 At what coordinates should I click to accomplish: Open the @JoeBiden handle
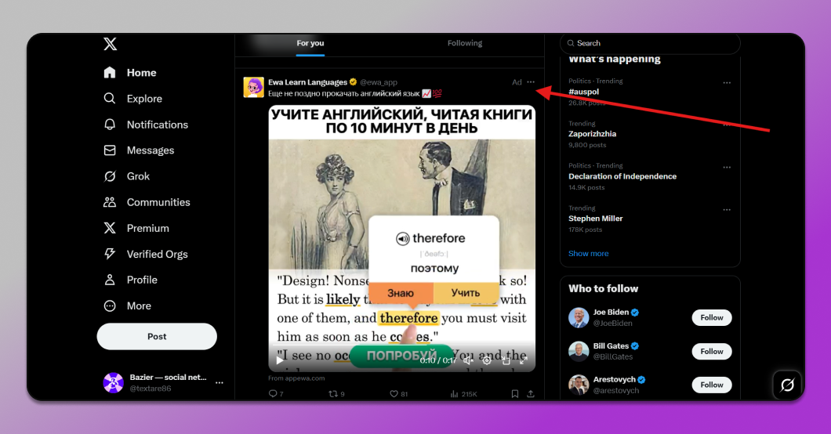click(612, 324)
